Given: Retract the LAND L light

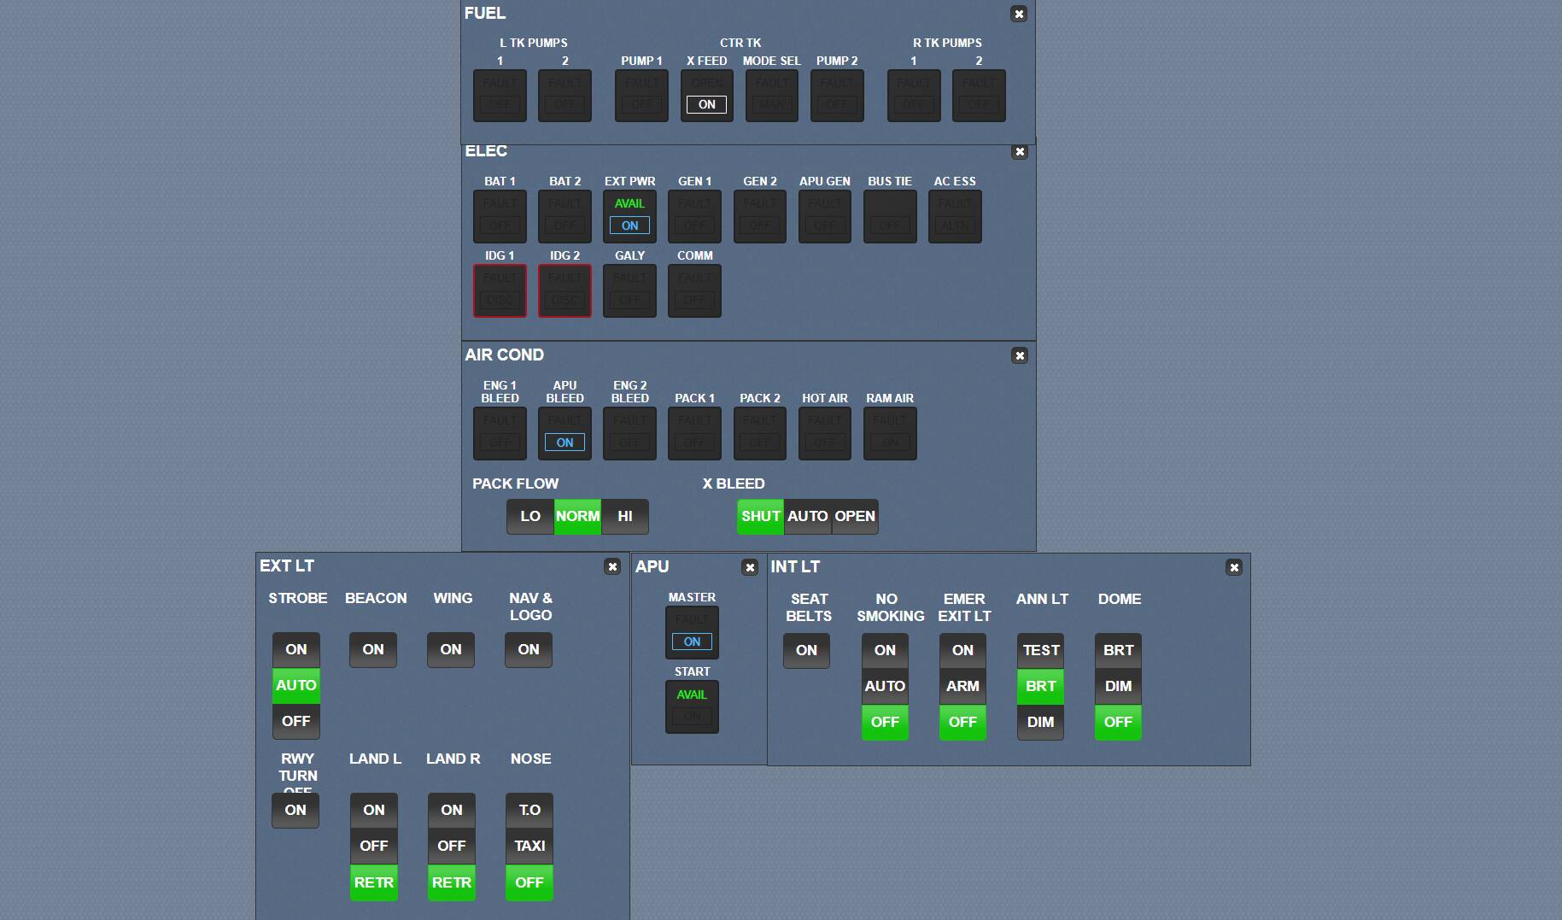Looking at the screenshot, I should 374,882.
